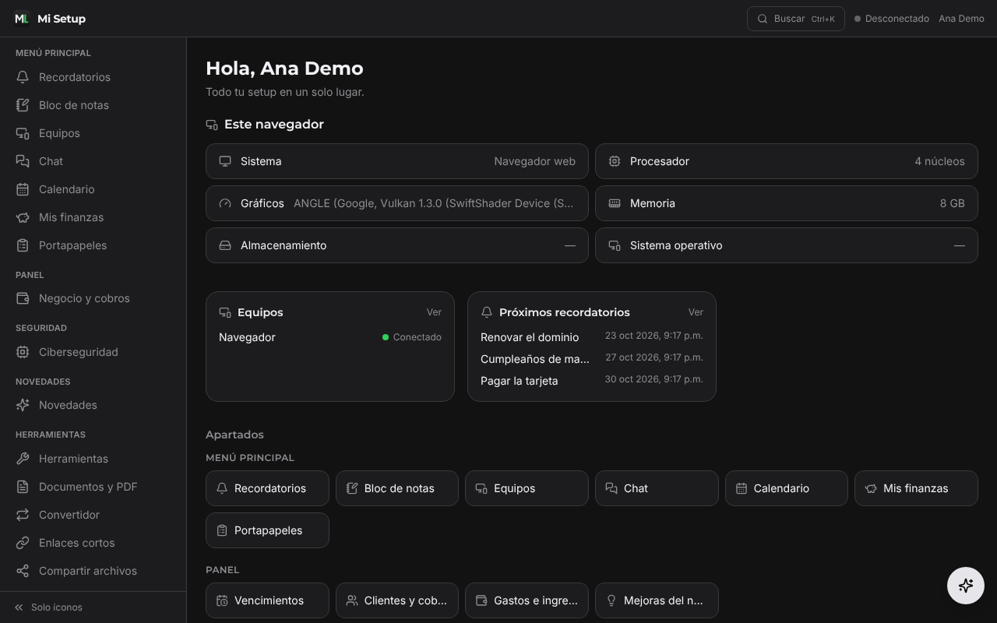Click the Desconectado status indicator

point(892,19)
